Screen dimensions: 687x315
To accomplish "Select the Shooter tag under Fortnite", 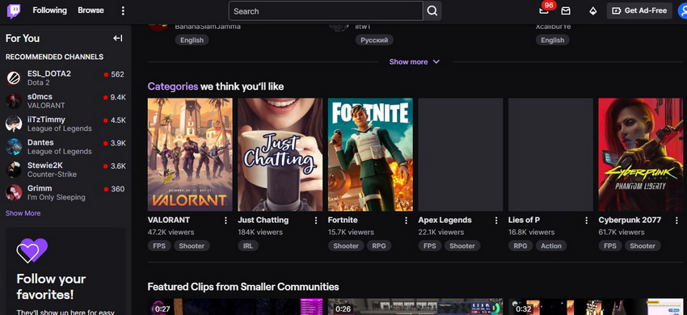I will point(346,246).
